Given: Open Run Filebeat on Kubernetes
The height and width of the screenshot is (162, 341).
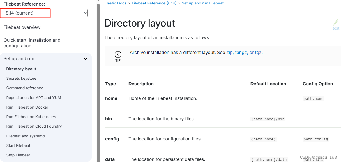Looking at the screenshot, I should pos(31,117).
